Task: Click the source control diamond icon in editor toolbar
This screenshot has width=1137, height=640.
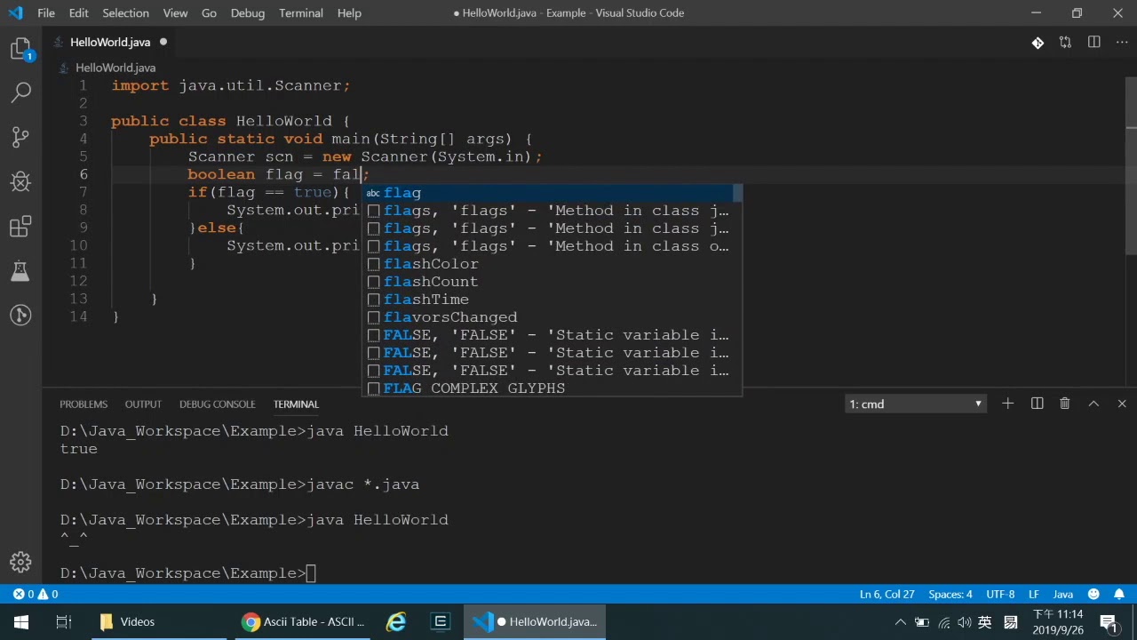Action: pyautogui.click(x=1038, y=43)
